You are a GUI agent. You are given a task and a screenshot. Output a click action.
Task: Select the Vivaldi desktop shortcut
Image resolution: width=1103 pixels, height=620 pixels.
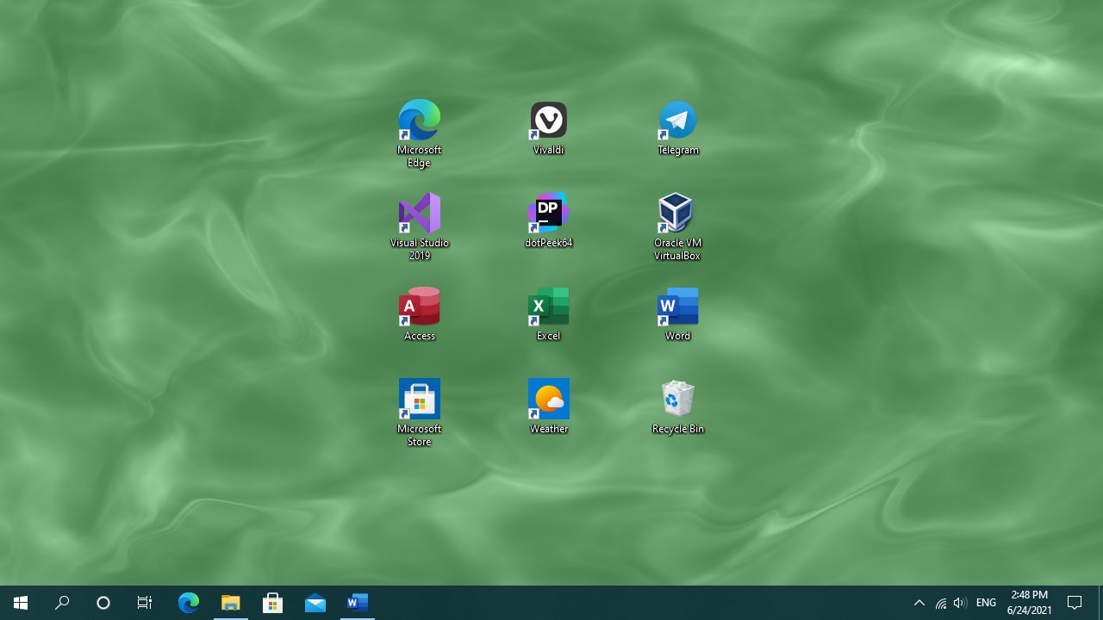pyautogui.click(x=548, y=127)
